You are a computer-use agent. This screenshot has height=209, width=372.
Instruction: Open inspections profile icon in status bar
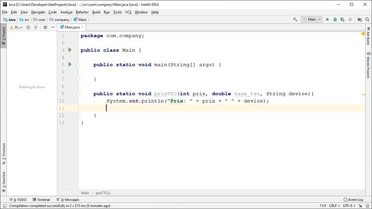point(367,206)
